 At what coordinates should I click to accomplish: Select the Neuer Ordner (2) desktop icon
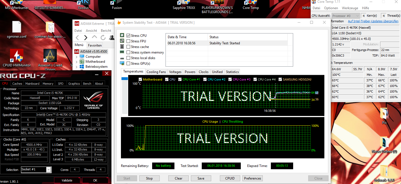pos(384,145)
